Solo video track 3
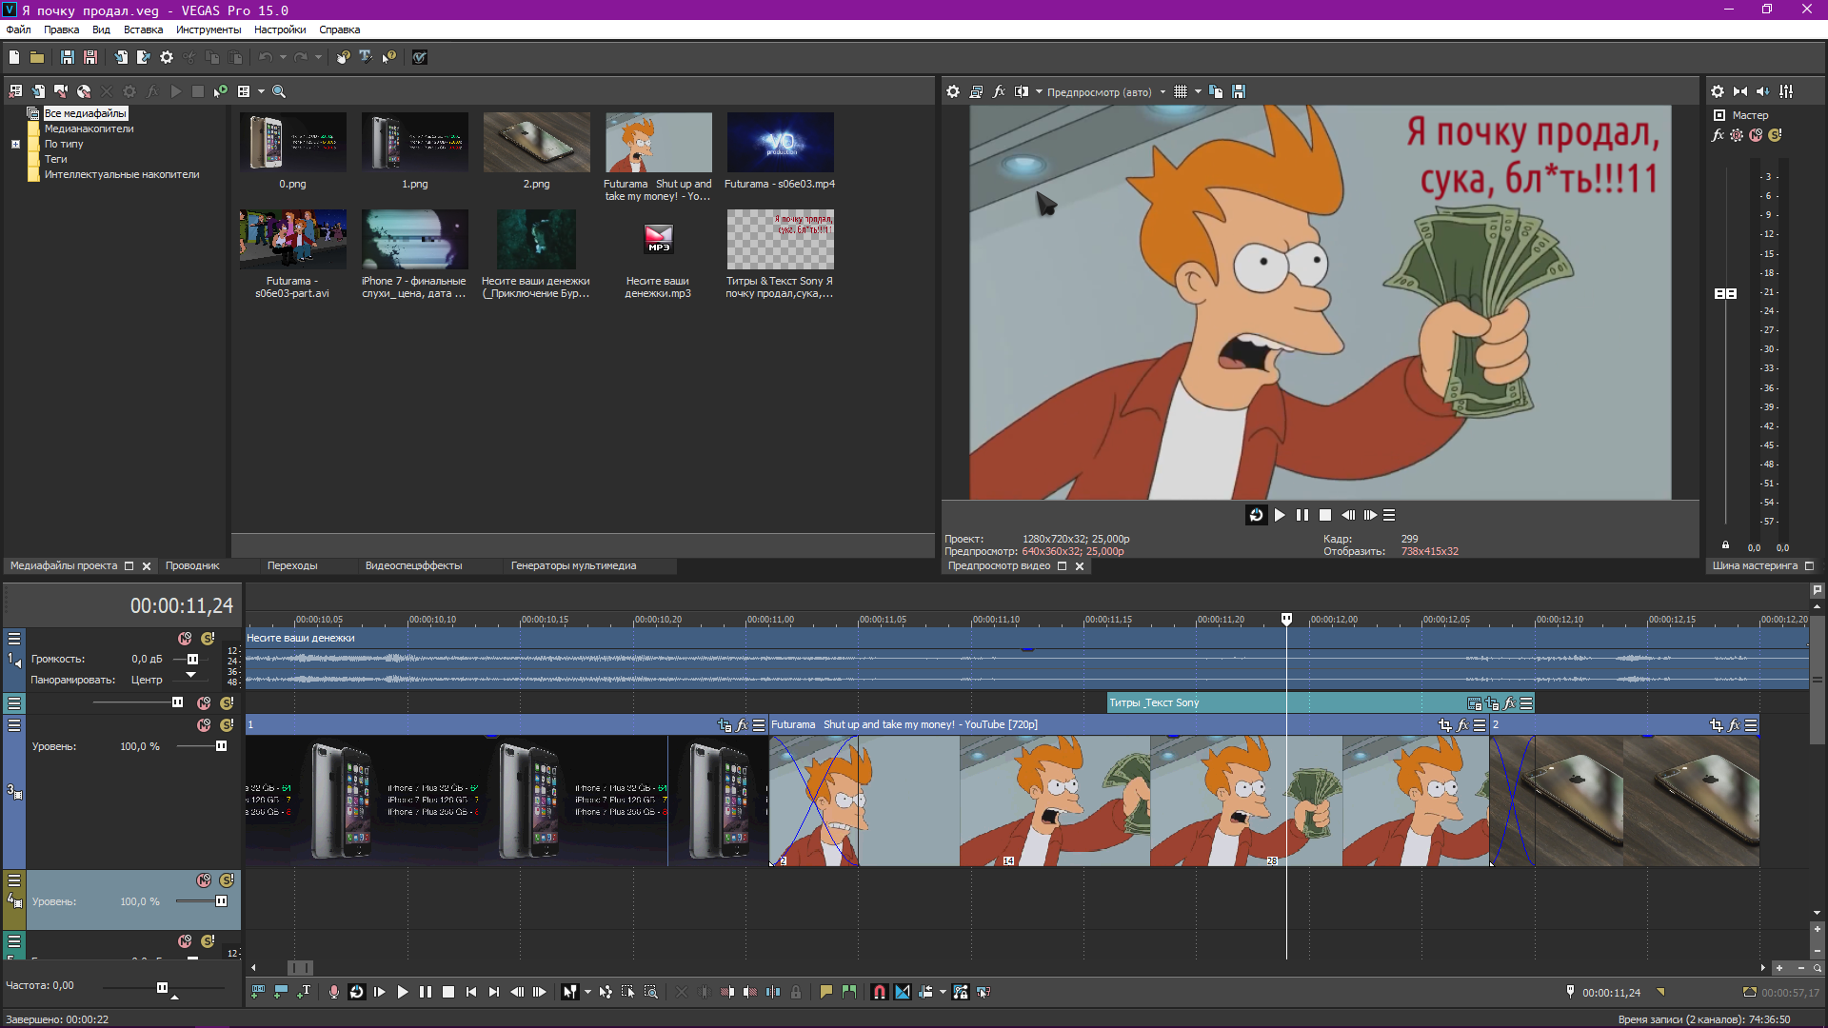Image resolution: width=1828 pixels, height=1028 pixels. pos(227,725)
